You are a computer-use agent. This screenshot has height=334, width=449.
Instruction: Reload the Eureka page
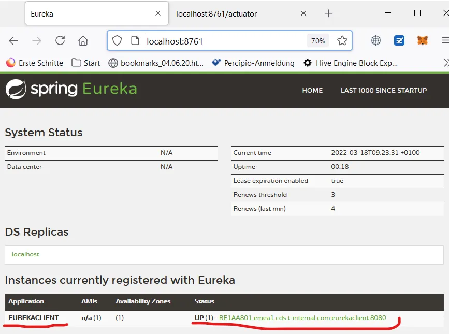[60, 40]
